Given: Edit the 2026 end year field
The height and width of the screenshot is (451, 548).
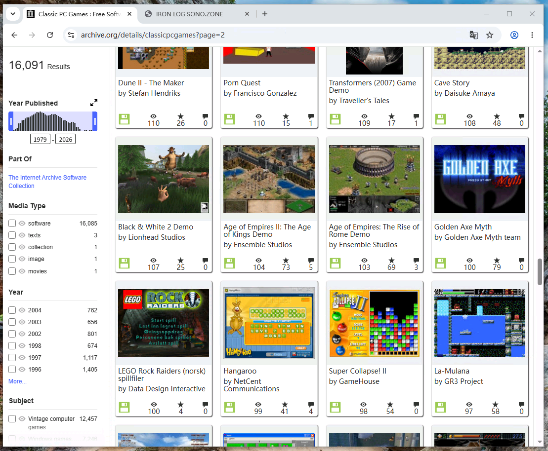Looking at the screenshot, I should pyautogui.click(x=65, y=139).
